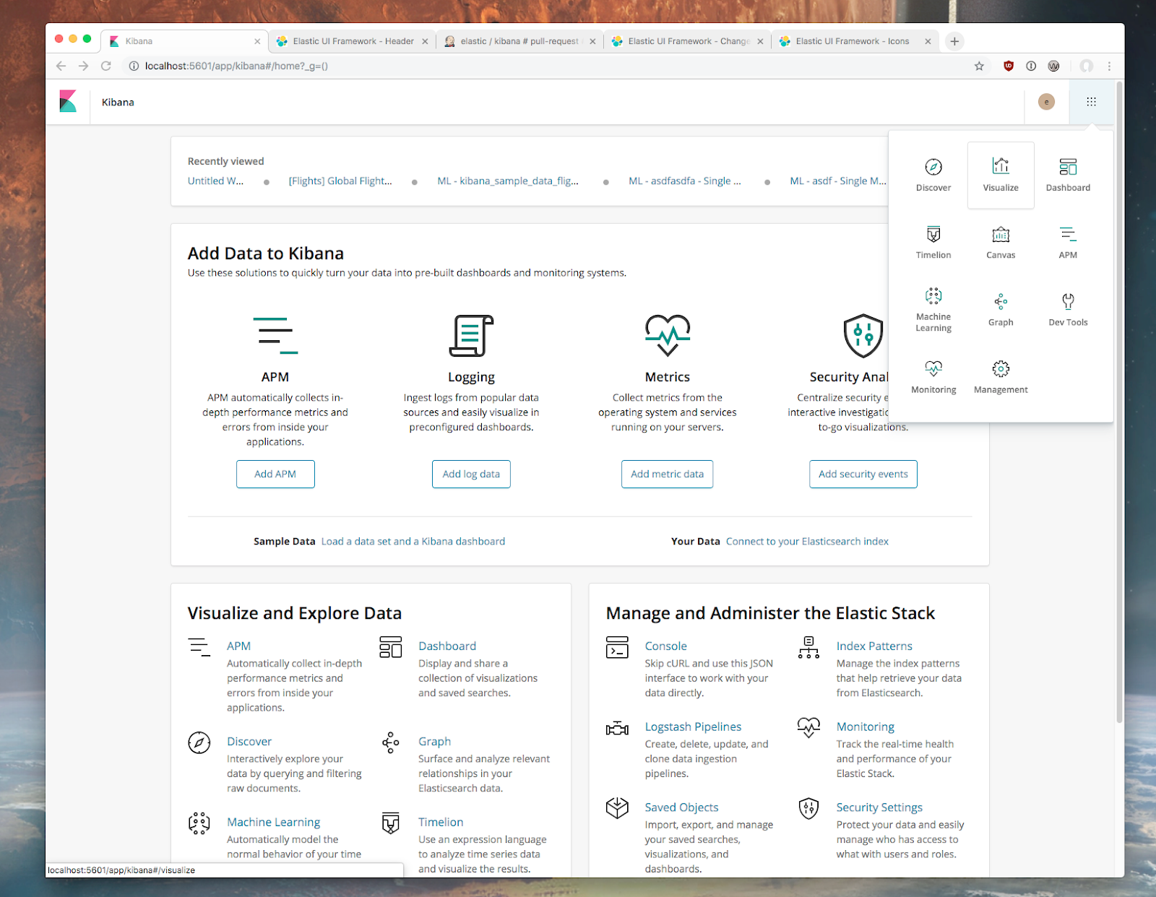
Task: Click the browser address bar URL
Action: coord(236,66)
